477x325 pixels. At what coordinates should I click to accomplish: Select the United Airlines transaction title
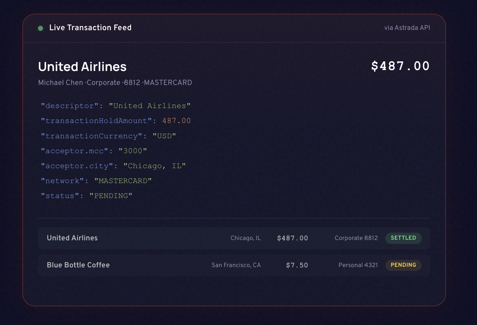(82, 66)
